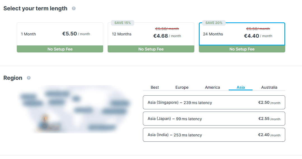The width and height of the screenshot is (302, 159).
Task: Choose Asia (India) 253 ms latency option
Action: pos(214,135)
